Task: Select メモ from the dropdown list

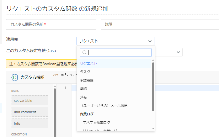Action: click(83, 97)
